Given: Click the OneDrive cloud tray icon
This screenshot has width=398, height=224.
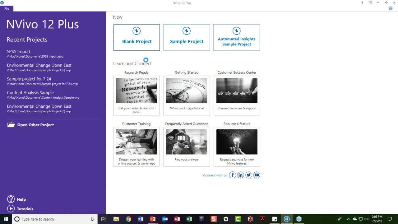Looking at the screenshot, I should [354, 219].
